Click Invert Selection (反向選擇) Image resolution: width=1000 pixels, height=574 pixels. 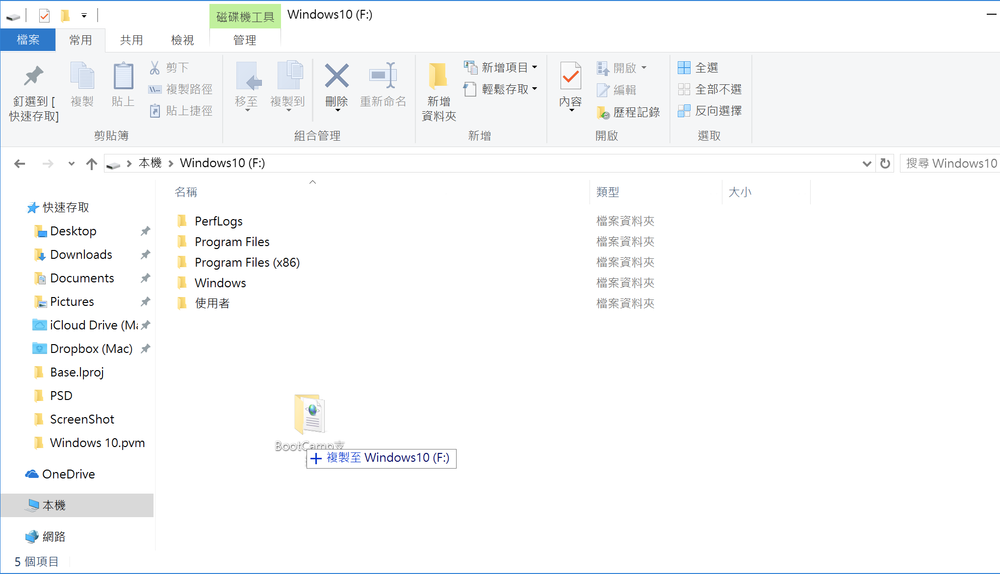709,111
